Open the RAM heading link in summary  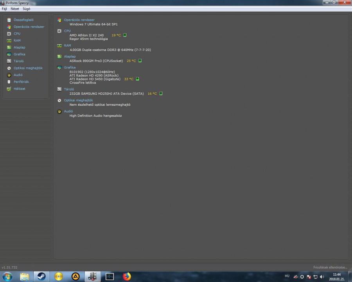(67, 45)
